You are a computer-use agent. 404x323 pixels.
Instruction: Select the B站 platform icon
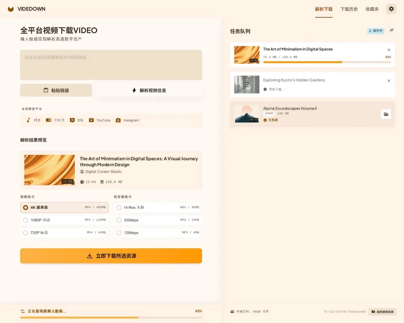(72, 120)
